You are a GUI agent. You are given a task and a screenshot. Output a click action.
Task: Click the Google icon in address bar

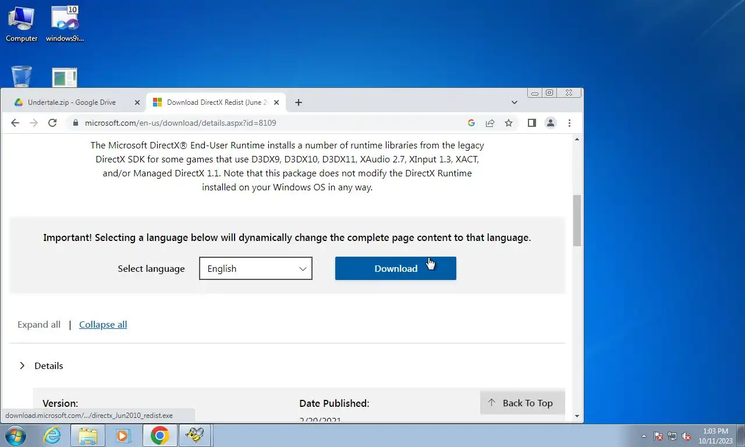471,123
